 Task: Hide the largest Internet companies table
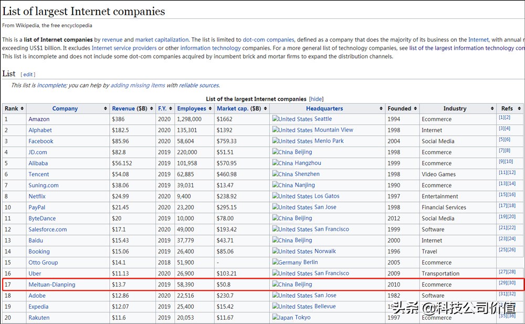point(316,99)
